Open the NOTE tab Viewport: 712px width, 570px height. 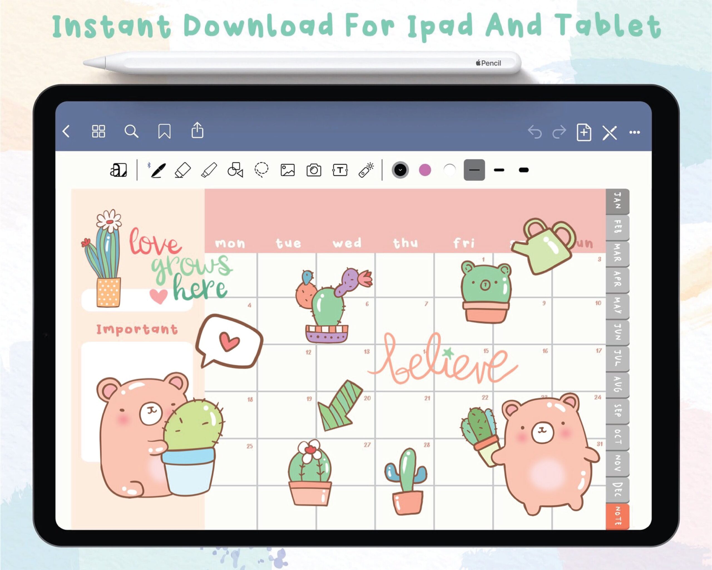coord(617,516)
